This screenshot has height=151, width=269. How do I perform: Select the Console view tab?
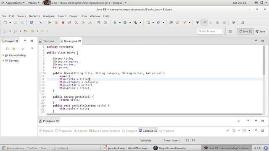click(148, 131)
